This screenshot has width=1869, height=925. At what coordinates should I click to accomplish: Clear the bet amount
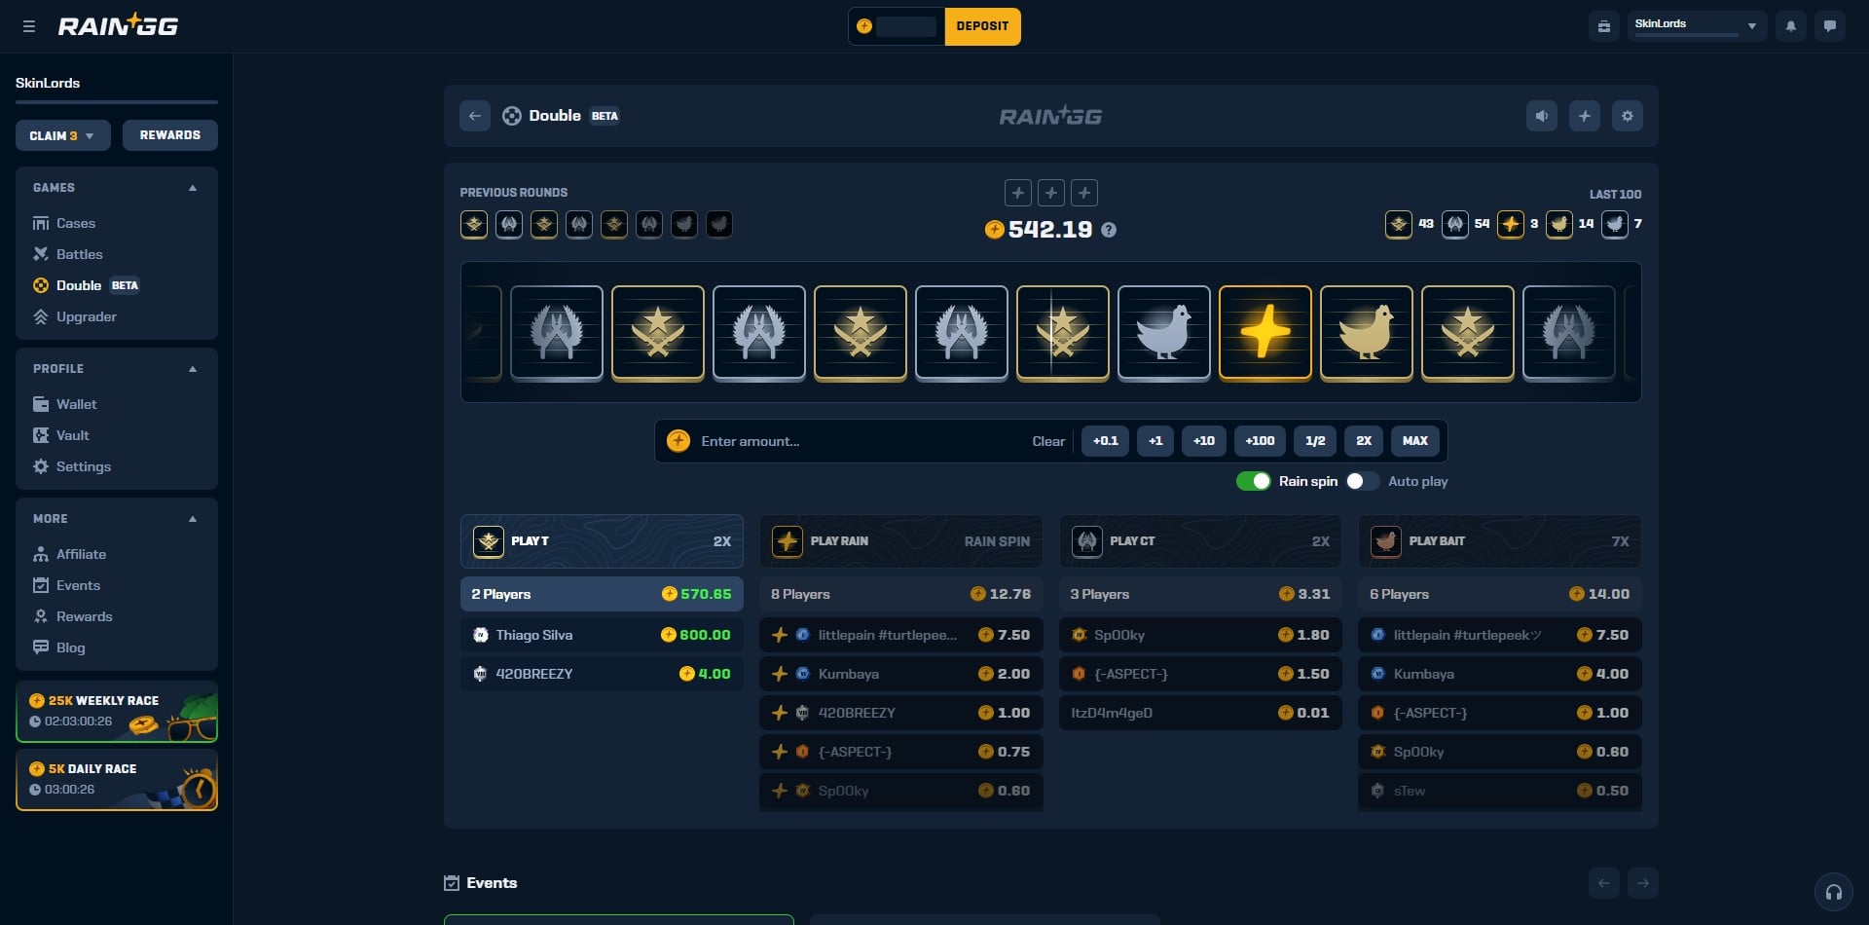coord(1048,441)
